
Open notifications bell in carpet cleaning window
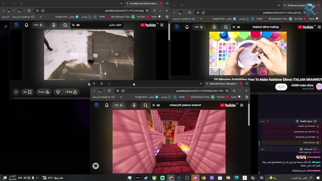click(26, 25)
